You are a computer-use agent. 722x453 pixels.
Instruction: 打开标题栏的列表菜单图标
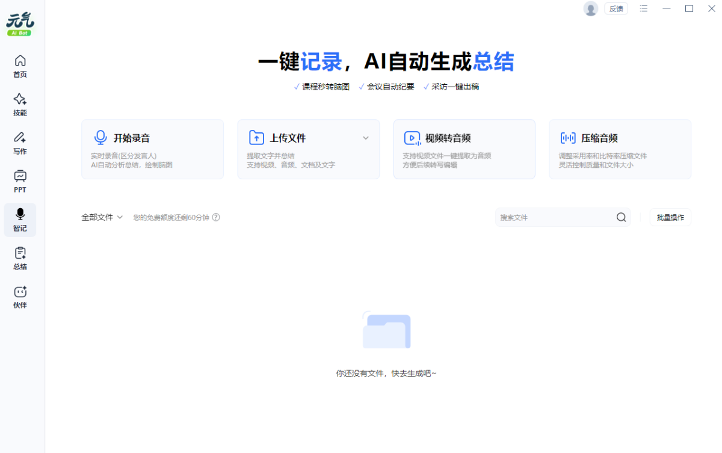643,8
